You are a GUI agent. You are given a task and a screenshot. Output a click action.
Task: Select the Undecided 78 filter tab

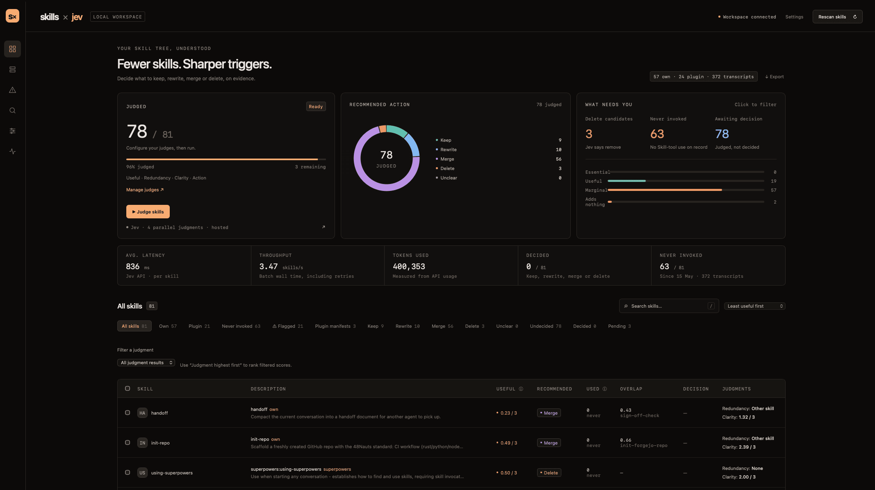coord(545,326)
